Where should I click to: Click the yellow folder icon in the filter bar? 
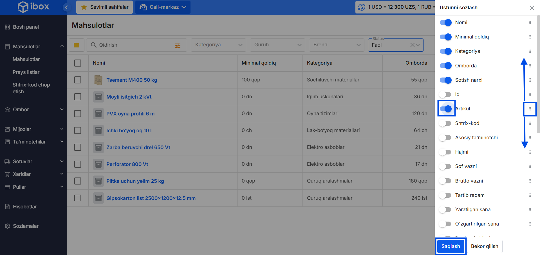point(77,45)
